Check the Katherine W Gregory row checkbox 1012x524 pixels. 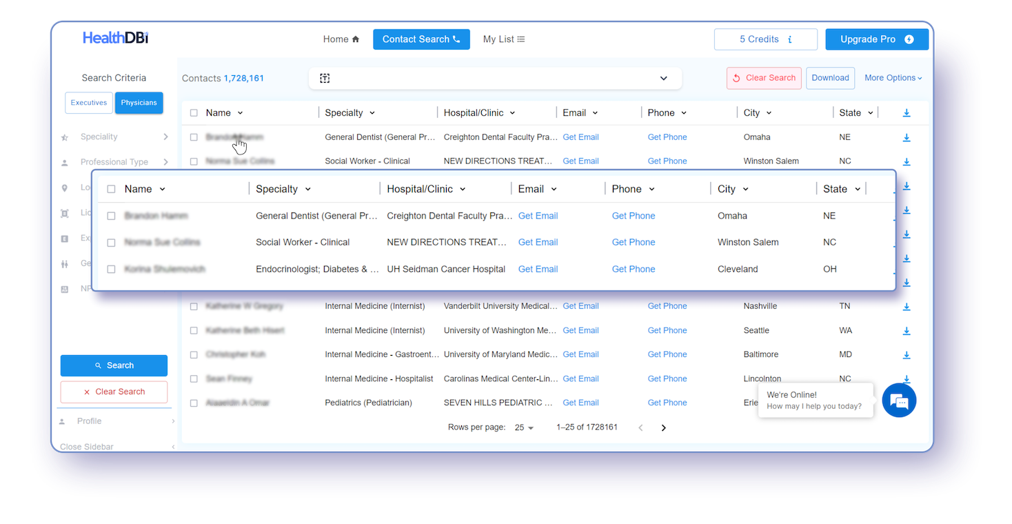click(x=194, y=306)
